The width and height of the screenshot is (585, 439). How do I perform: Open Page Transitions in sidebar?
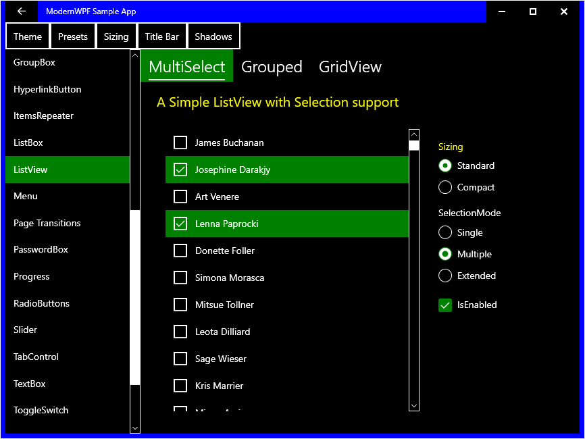coord(68,223)
